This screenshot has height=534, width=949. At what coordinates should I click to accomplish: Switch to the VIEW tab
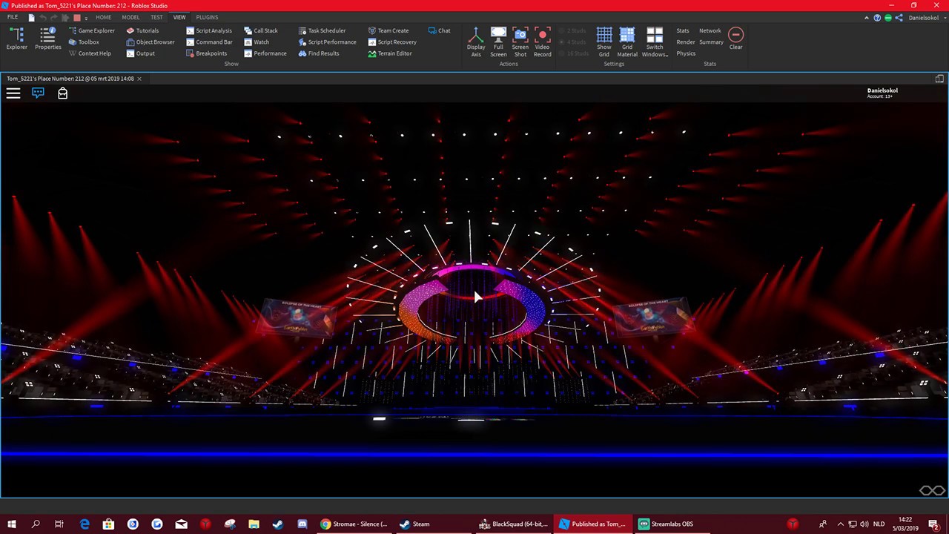click(179, 17)
